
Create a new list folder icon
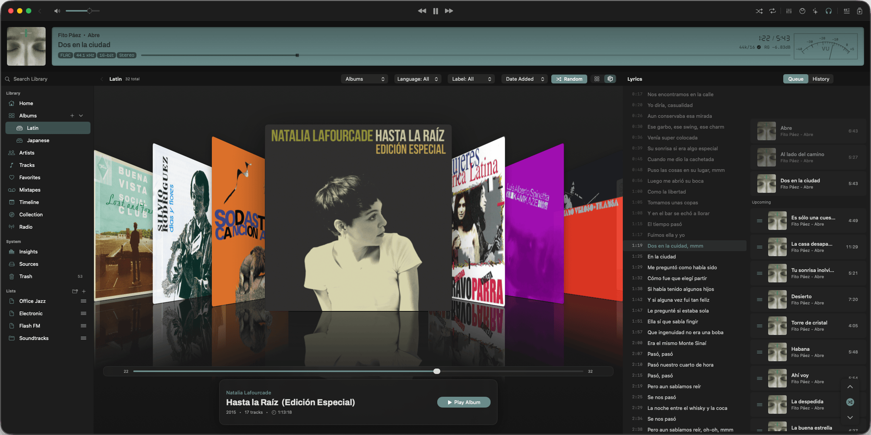[x=75, y=291]
